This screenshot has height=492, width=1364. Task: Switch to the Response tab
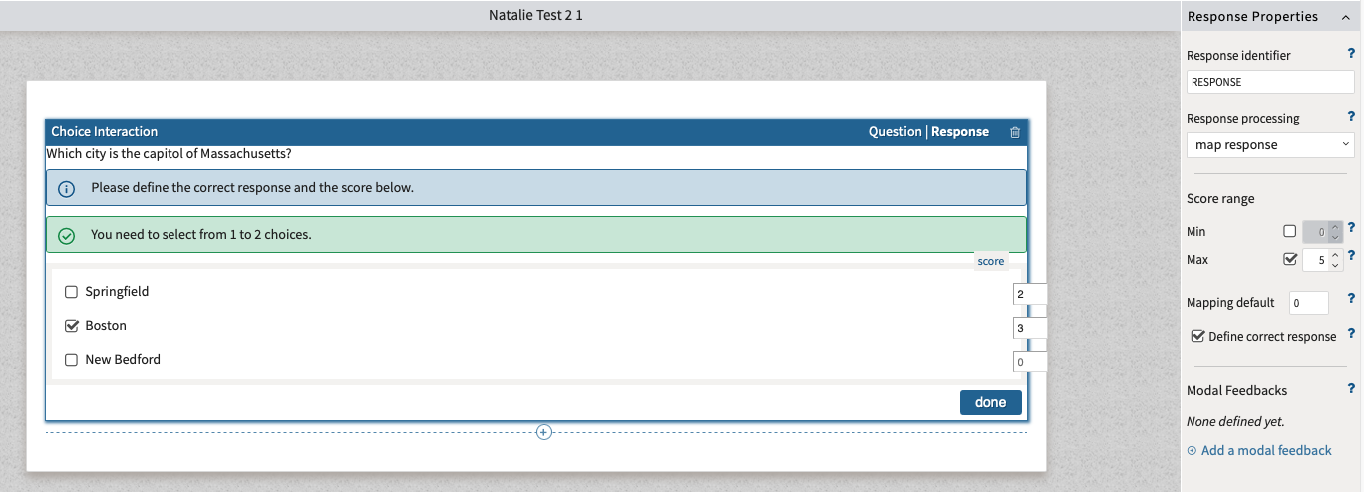click(960, 132)
